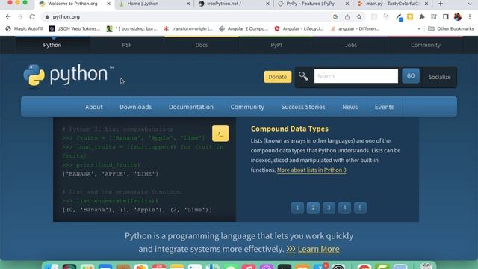478x269 pixels.
Task: Click the GO search button
Action: (x=411, y=76)
